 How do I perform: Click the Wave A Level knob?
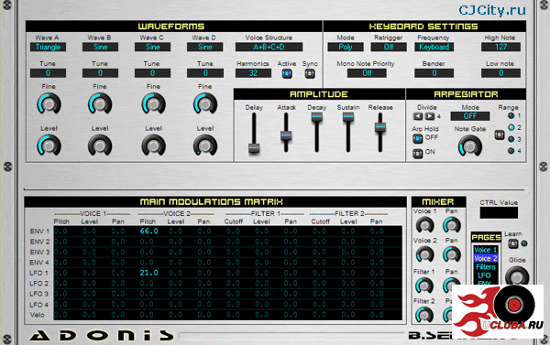pyautogui.click(x=49, y=146)
